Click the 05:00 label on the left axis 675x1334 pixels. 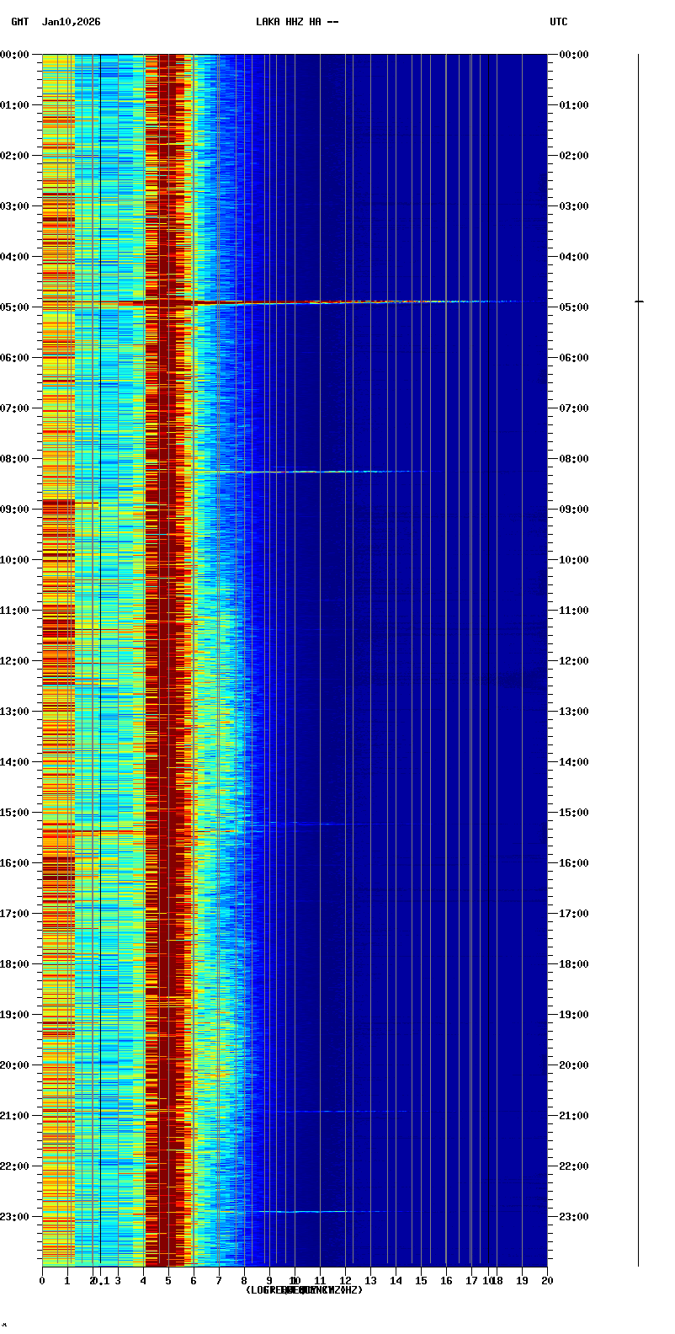(15, 307)
